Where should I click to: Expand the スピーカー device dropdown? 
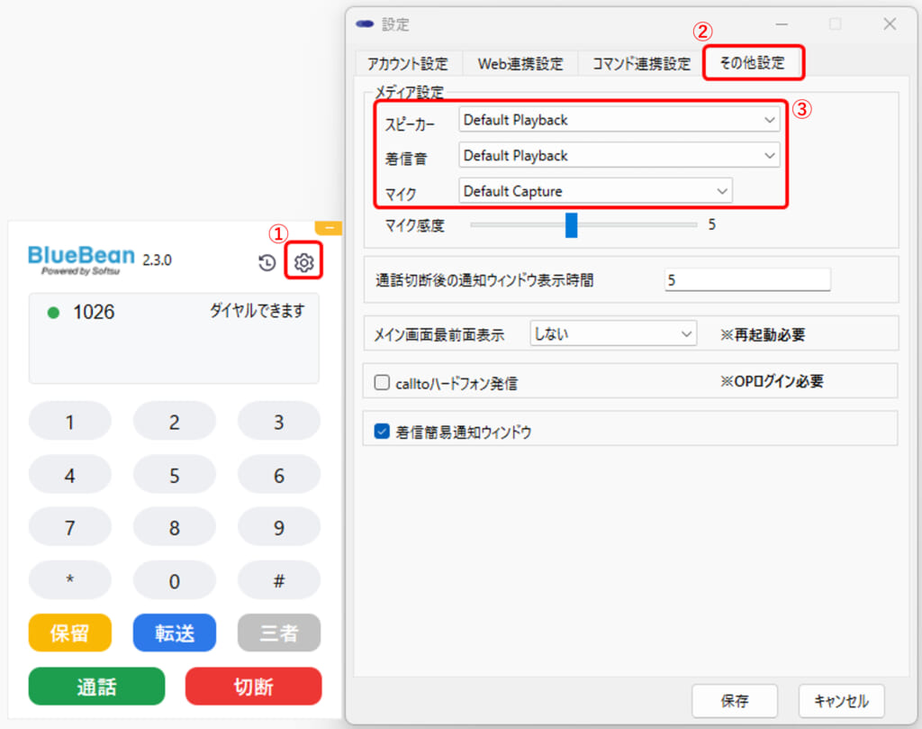coord(619,120)
